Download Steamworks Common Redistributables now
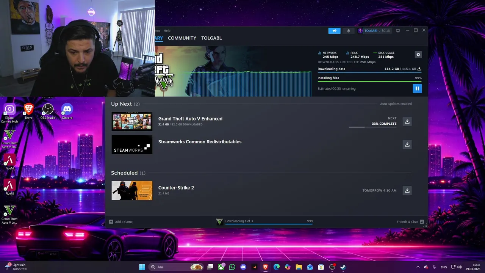Image resolution: width=485 pixels, height=273 pixels. pos(407,144)
